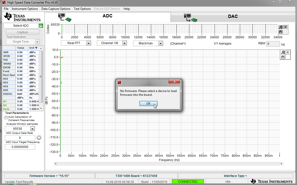Open Data Capture Options menu

pos(56,9)
